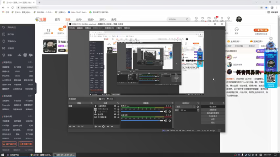Toggle visibility of 文本 (GDI+) source
The image size is (280, 157).
point(115,111)
